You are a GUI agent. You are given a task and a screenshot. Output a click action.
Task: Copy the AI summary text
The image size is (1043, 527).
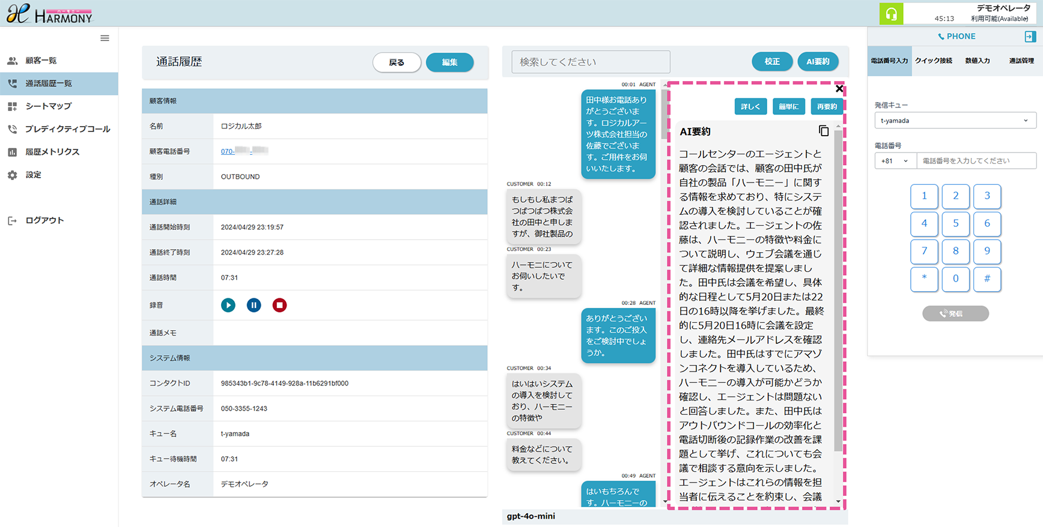pyautogui.click(x=823, y=131)
